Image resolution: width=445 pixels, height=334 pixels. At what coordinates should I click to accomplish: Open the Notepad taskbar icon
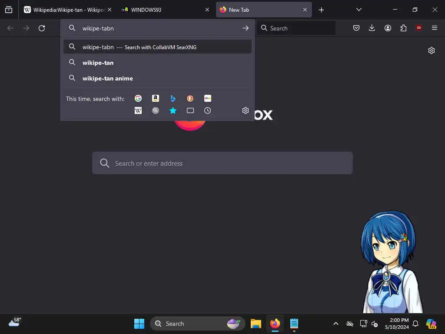pos(294,324)
